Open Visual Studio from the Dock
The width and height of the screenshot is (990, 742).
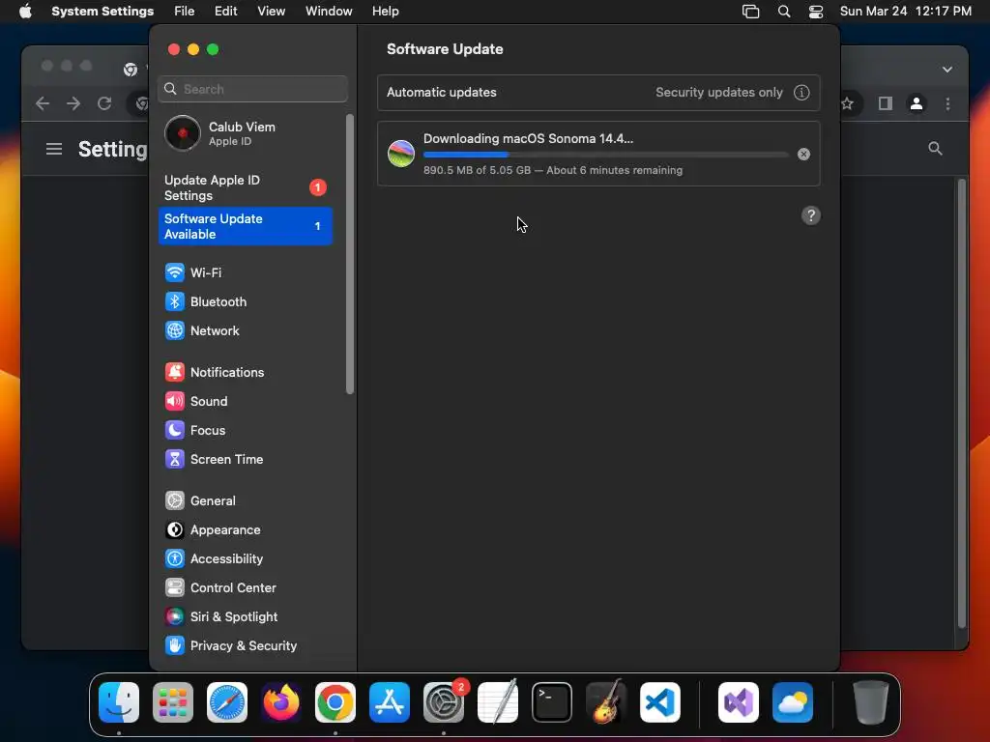point(739,702)
